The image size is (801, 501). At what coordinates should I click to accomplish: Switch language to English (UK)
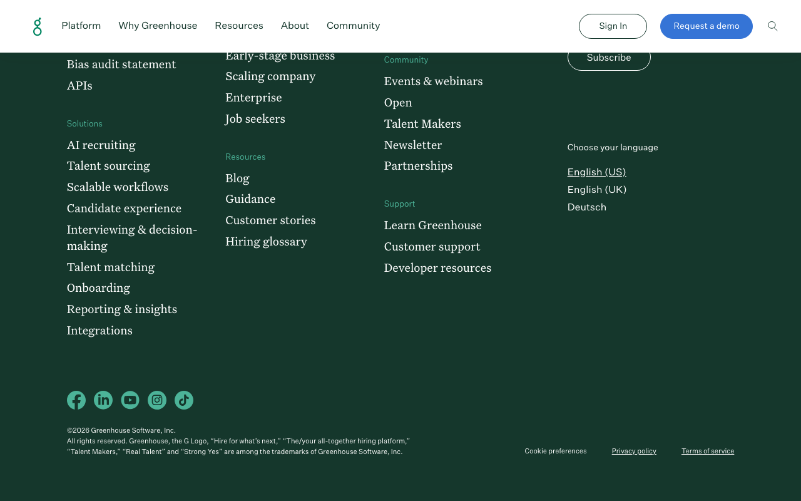tap(597, 190)
